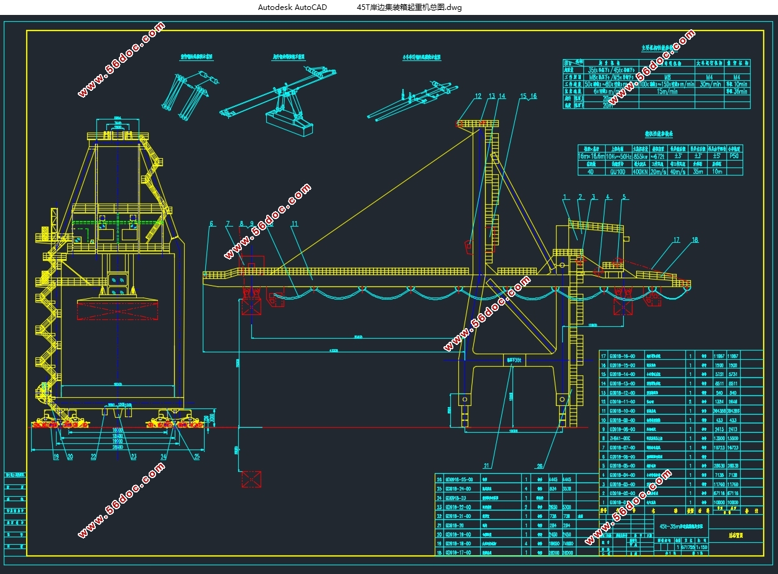Click the 'QU100' rail type cell
The image size is (778, 574).
tap(617, 172)
